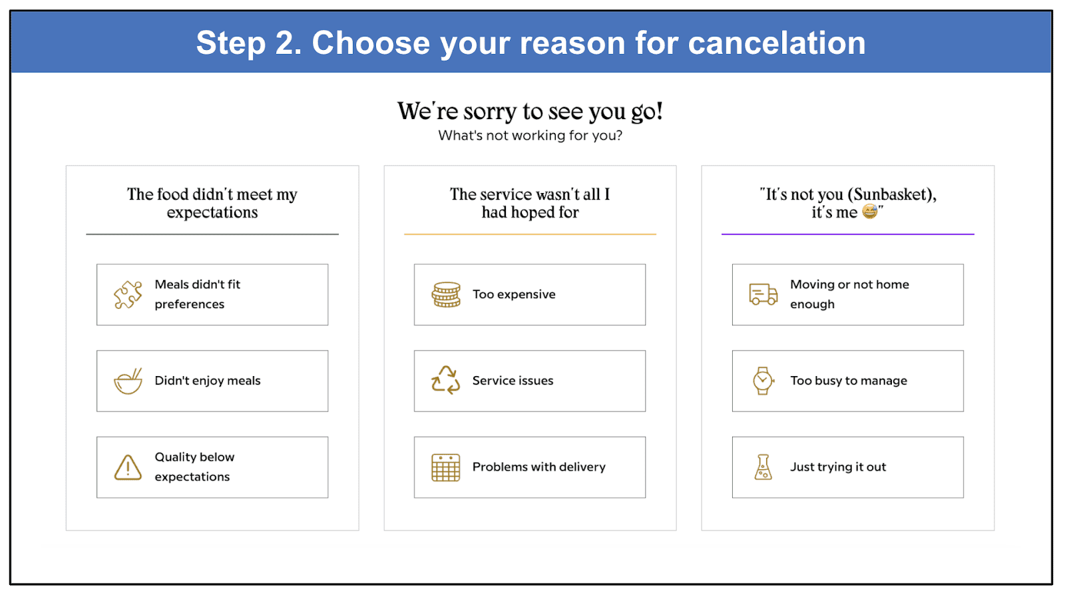
Task: Select 'Quality below expectations' reason
Action: click(x=212, y=467)
